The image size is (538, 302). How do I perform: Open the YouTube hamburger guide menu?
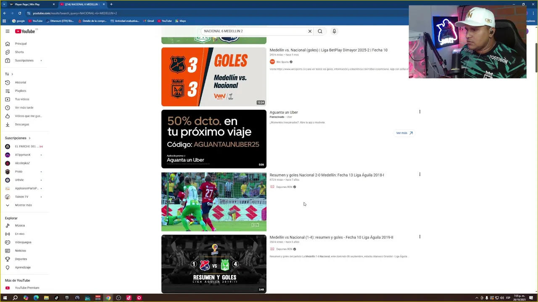(8, 31)
